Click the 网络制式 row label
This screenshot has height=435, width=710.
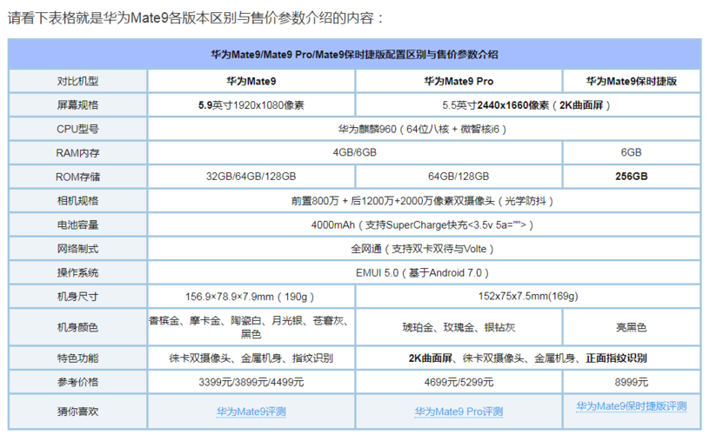coord(78,249)
